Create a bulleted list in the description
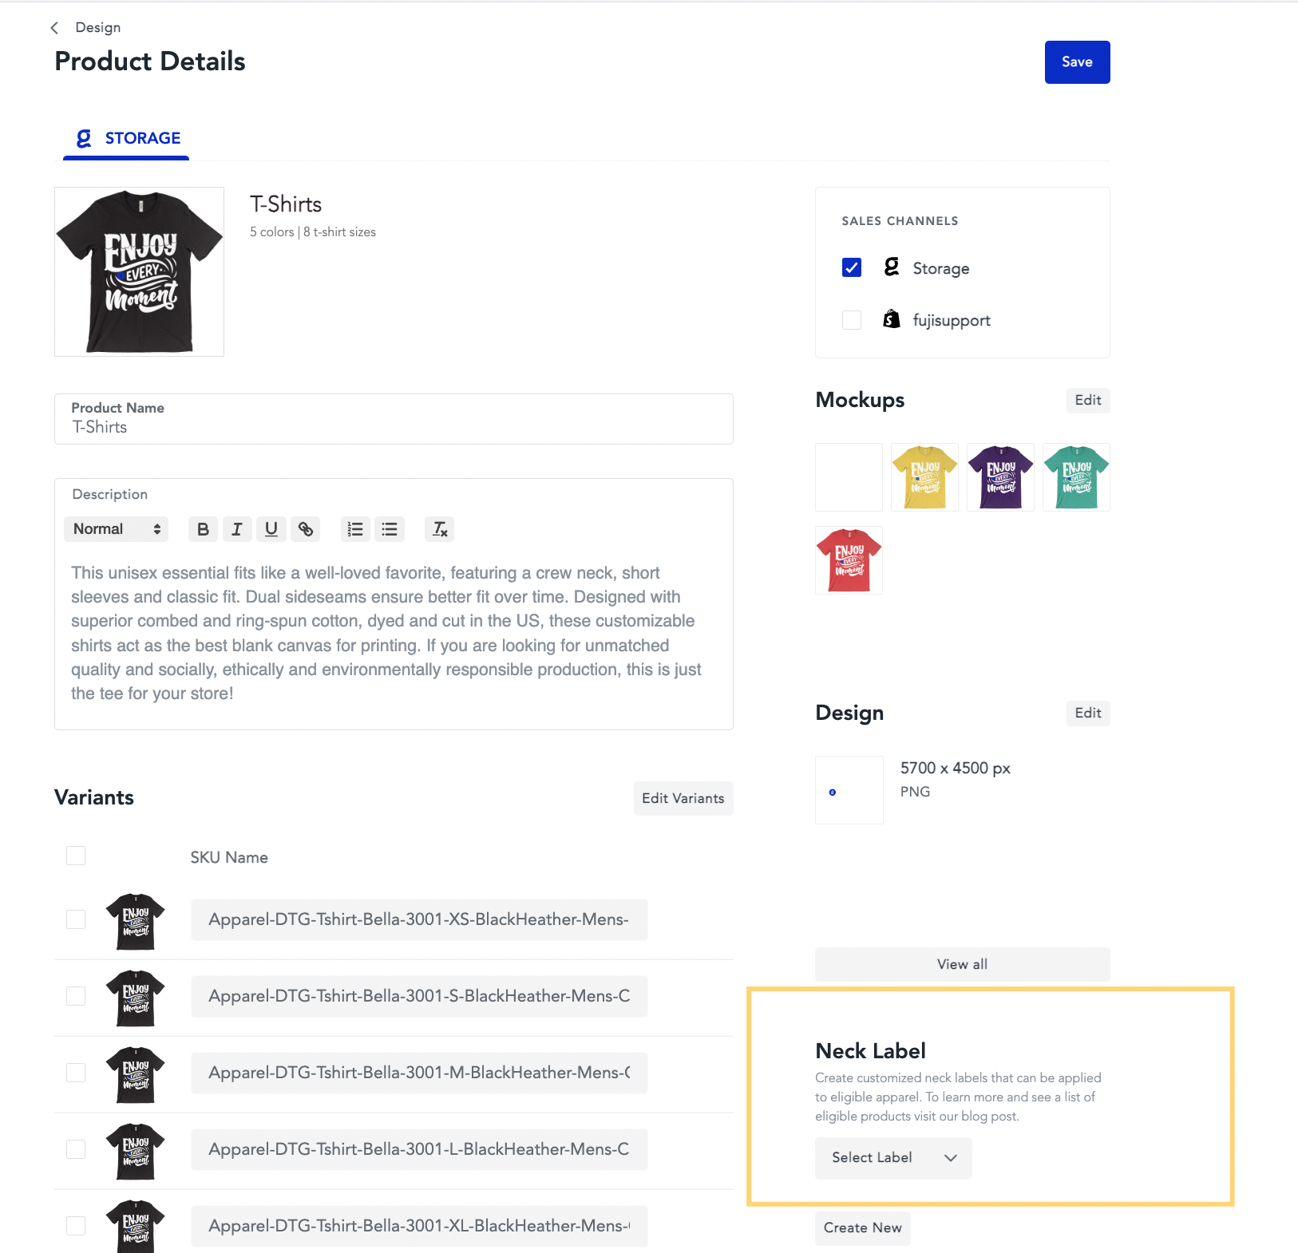The height and width of the screenshot is (1253, 1298). click(x=390, y=528)
